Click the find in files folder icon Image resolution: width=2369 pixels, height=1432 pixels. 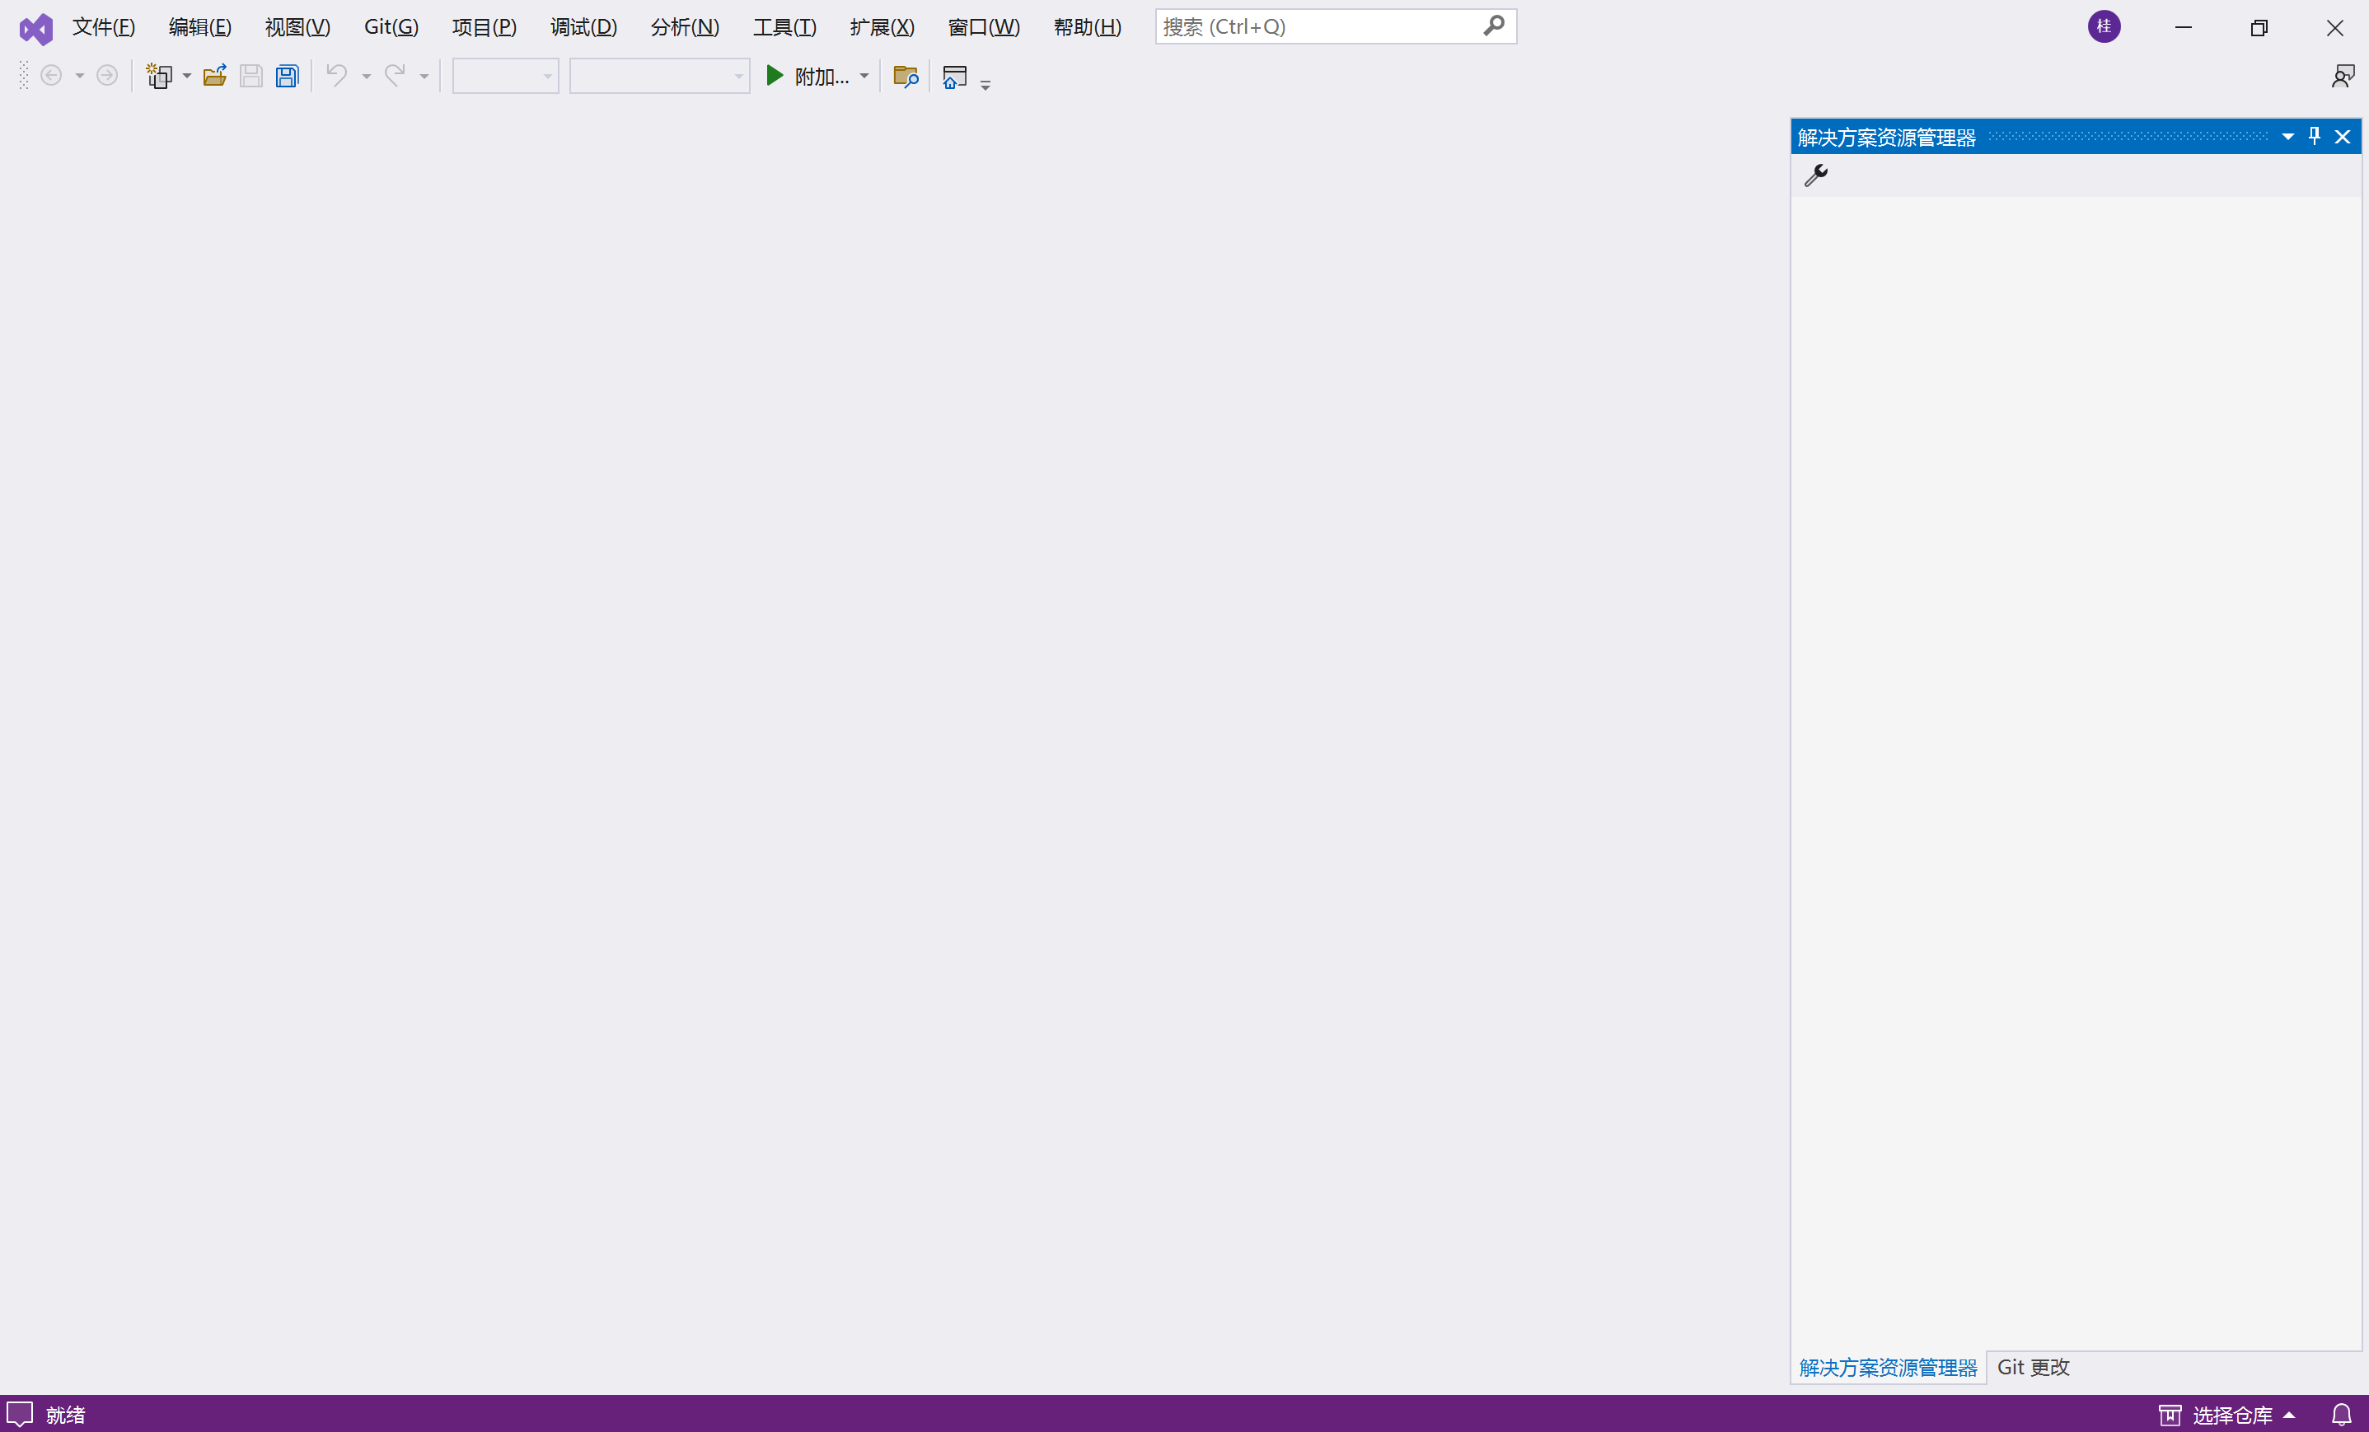coord(906,75)
